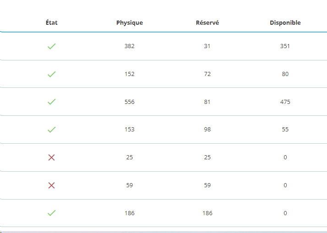Select the Disponible value 80
The height and width of the screenshot is (233, 327).
(285, 74)
